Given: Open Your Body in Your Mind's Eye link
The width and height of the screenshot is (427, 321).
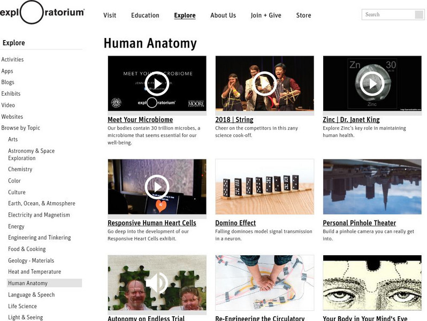Looking at the screenshot, I should point(365,318).
